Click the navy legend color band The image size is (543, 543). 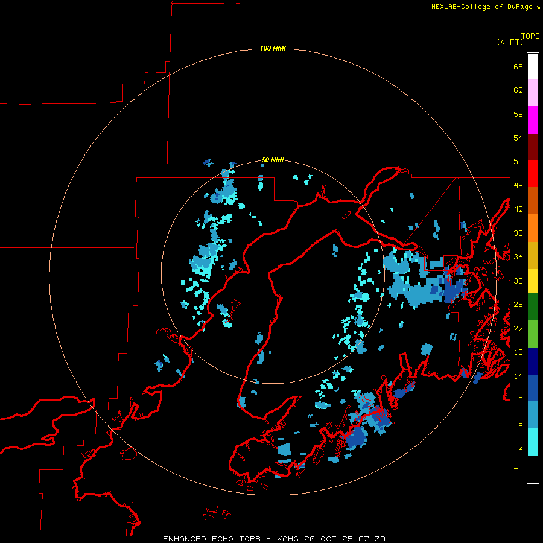tap(533, 361)
